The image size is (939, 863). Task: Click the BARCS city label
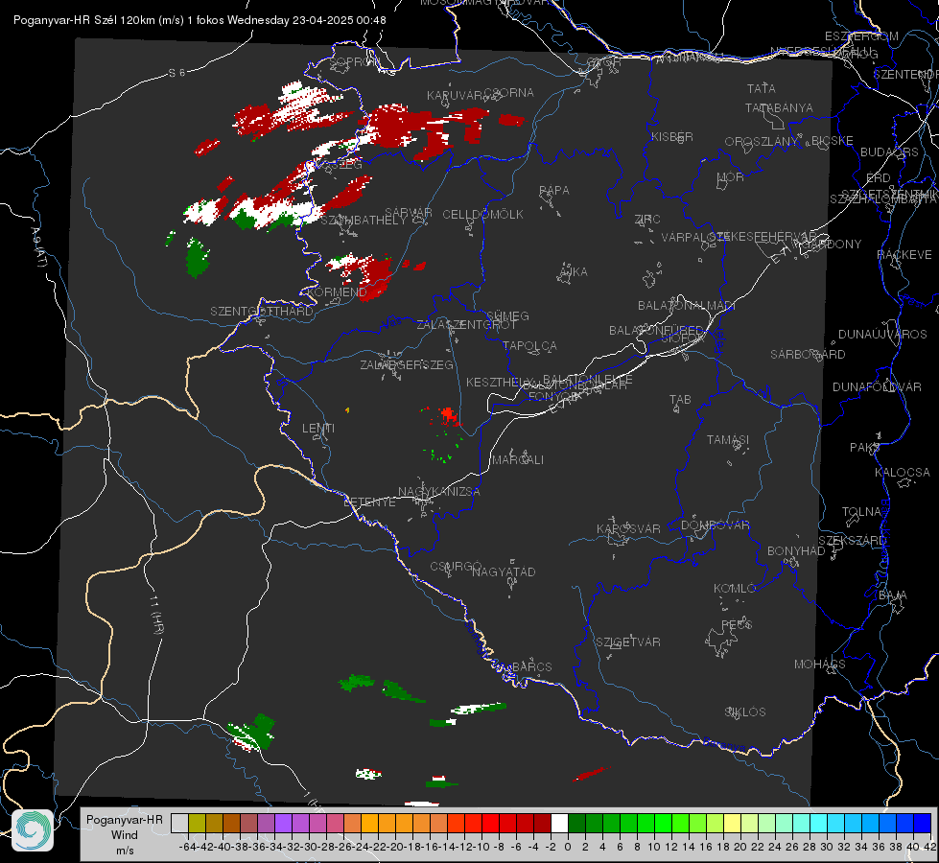(x=531, y=666)
